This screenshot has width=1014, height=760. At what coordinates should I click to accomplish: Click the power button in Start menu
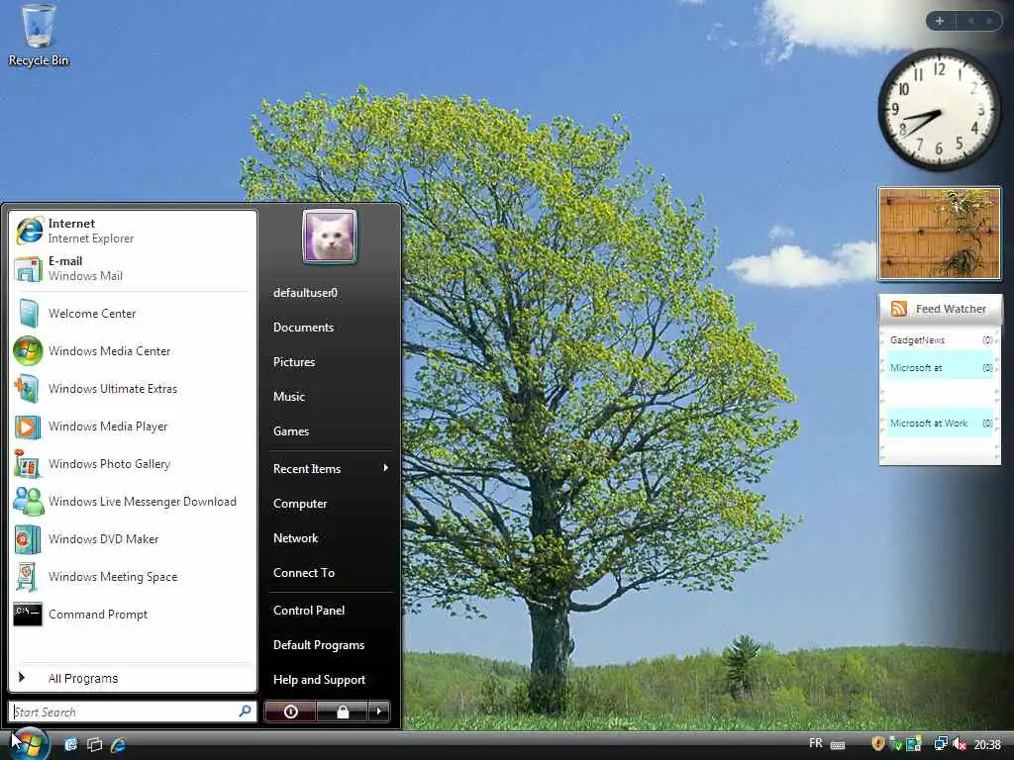point(290,712)
